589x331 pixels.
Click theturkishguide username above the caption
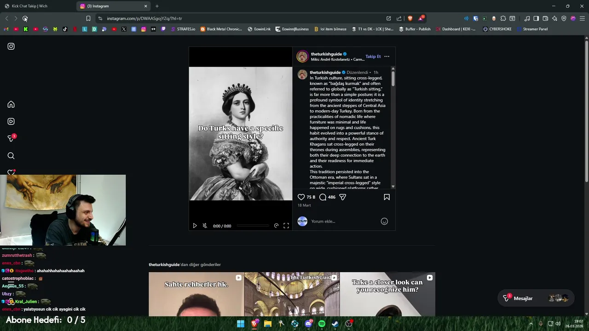325,72
